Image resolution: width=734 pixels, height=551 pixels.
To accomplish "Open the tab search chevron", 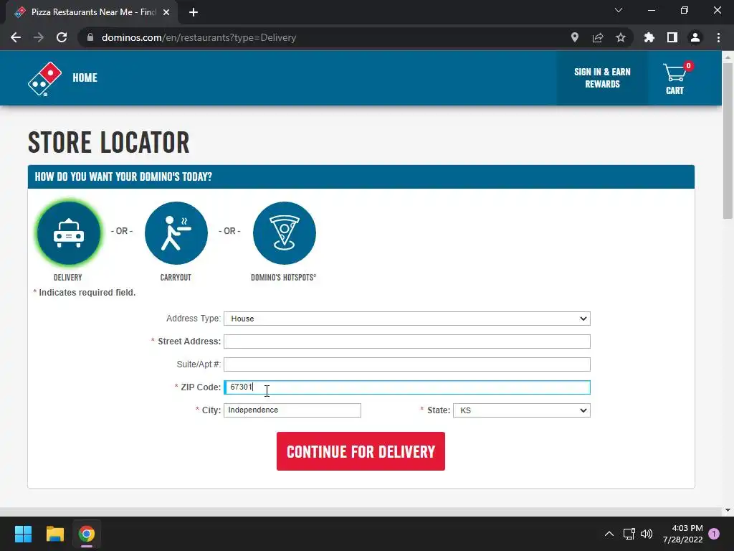I will coord(619,10).
